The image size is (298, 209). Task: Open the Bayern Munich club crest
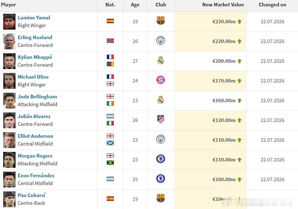tap(160, 80)
